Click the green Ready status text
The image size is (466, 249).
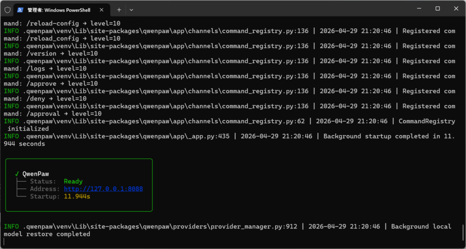[x=73, y=182]
